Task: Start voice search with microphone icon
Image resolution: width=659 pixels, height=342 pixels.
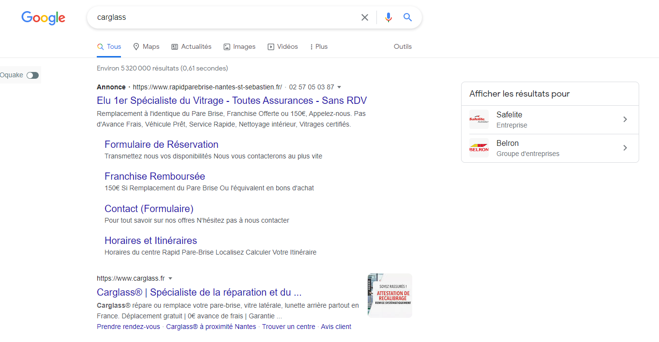Action: [x=389, y=17]
